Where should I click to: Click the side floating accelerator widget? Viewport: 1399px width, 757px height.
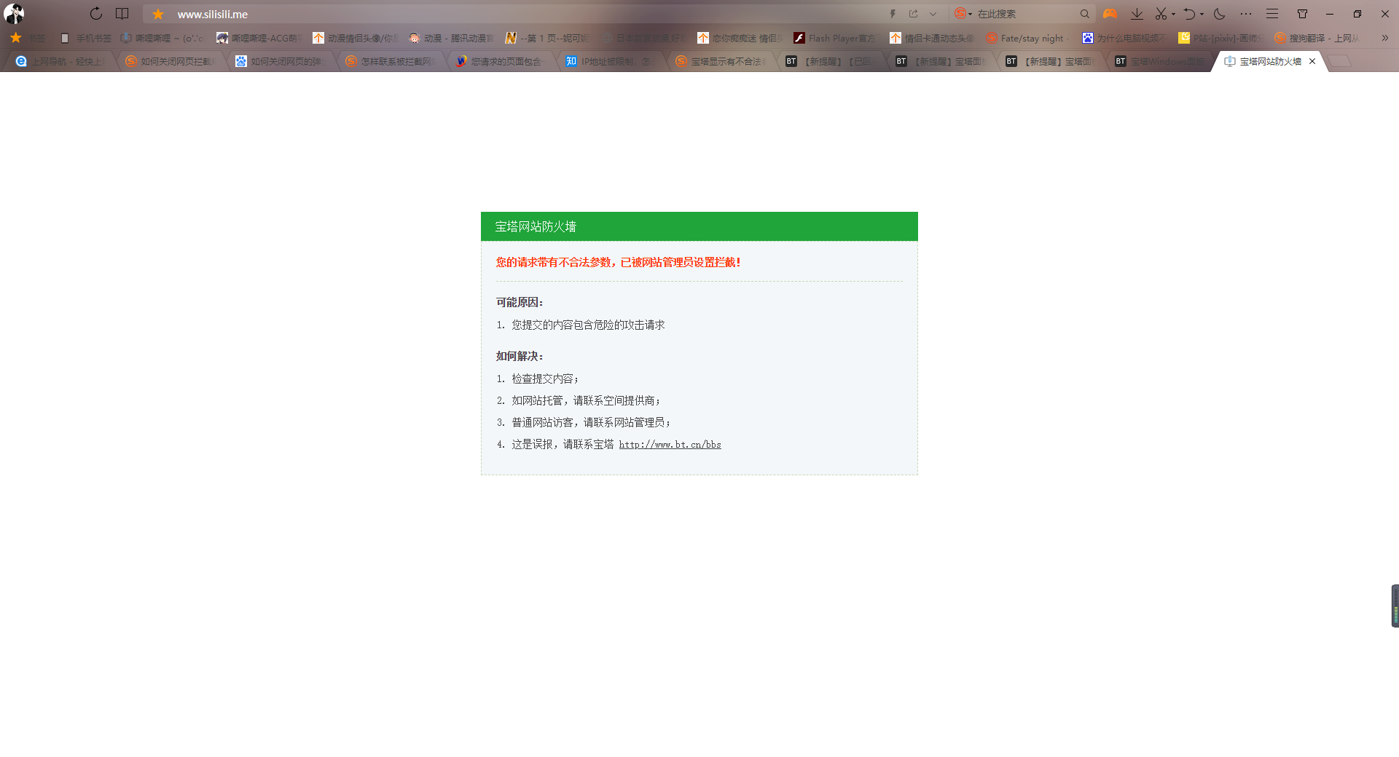coord(1395,606)
